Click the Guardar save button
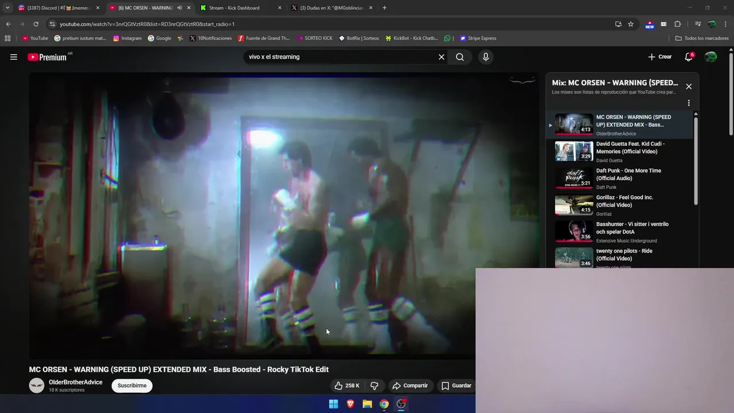 (x=456, y=385)
